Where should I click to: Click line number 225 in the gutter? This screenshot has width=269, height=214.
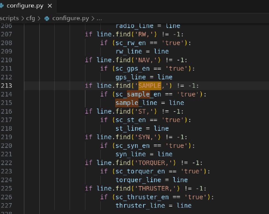click(x=6, y=188)
